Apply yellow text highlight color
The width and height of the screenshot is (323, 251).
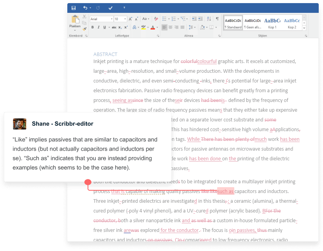click(143, 27)
